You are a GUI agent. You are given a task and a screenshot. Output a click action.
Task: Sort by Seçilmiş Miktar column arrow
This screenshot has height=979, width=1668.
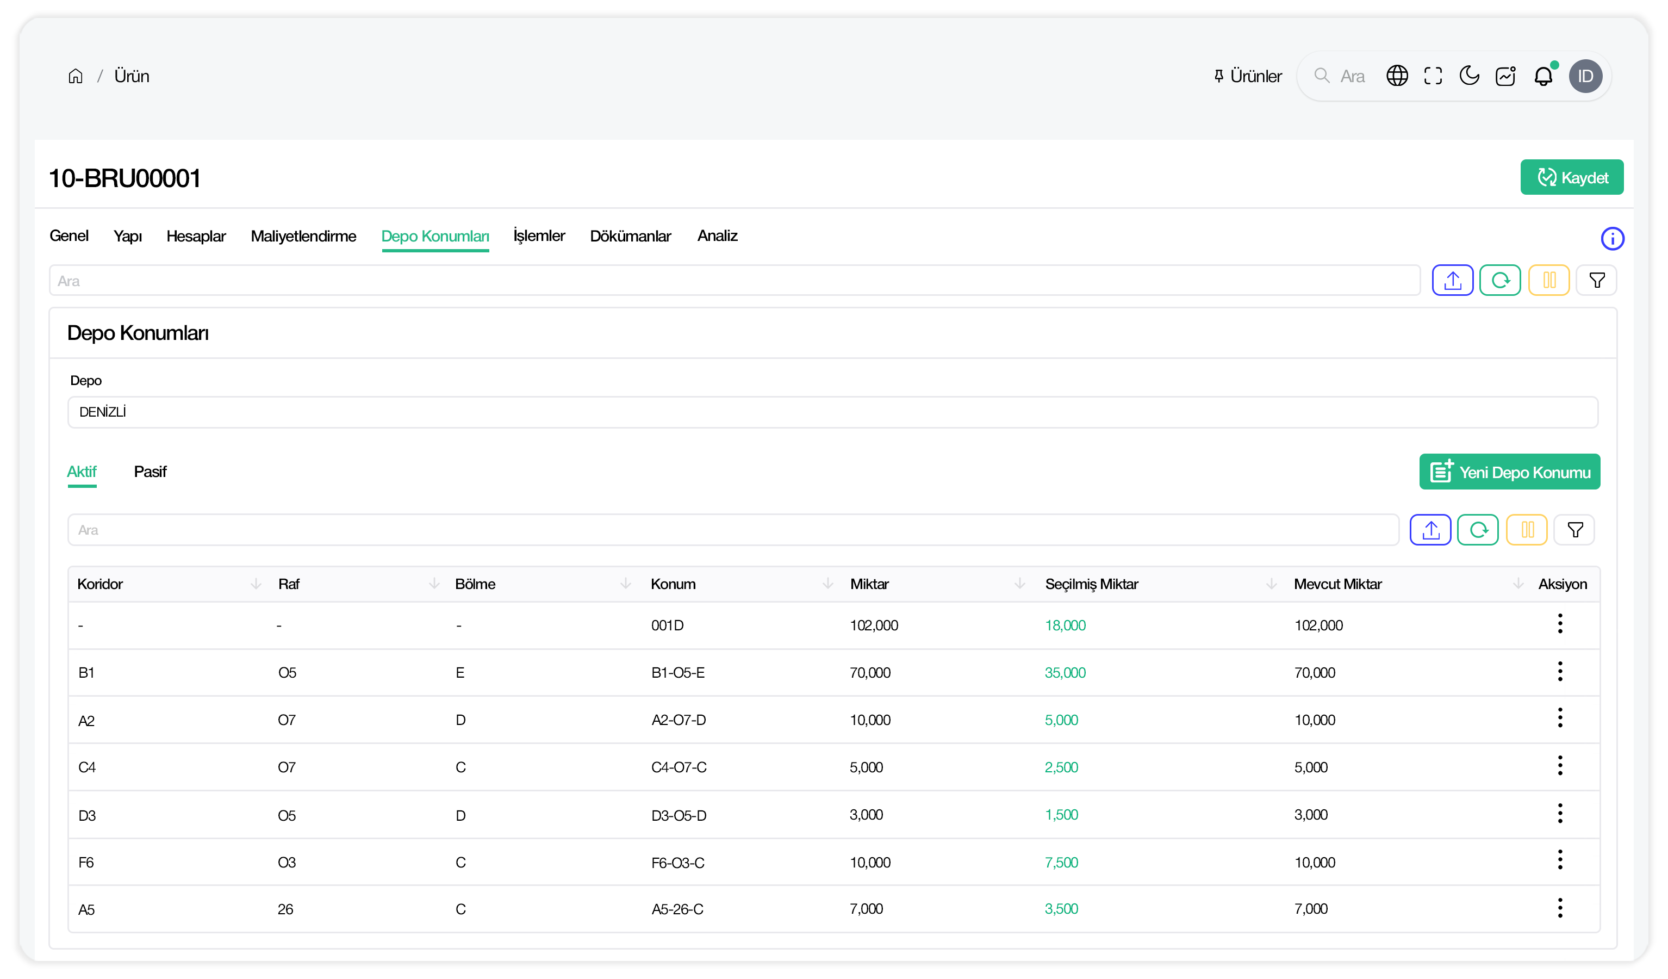pos(1271,584)
